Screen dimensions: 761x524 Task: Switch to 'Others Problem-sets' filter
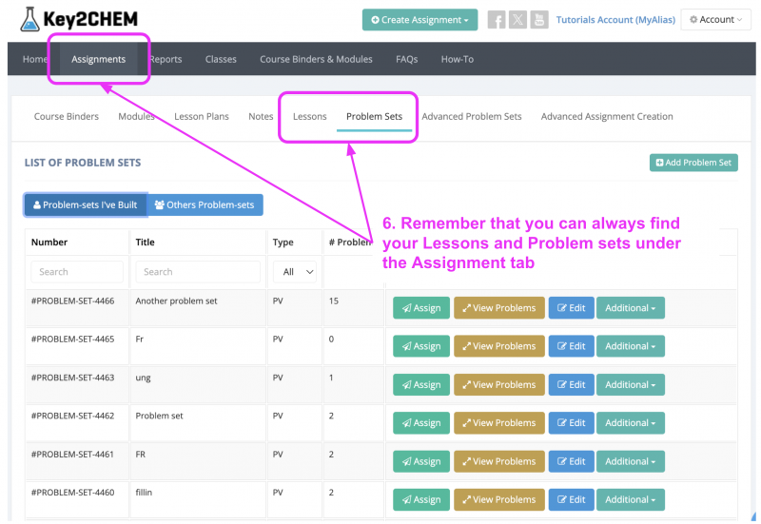point(205,204)
